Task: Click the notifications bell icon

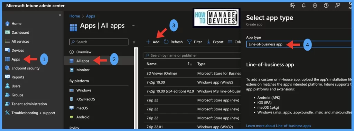Action: click(x=304, y=6)
